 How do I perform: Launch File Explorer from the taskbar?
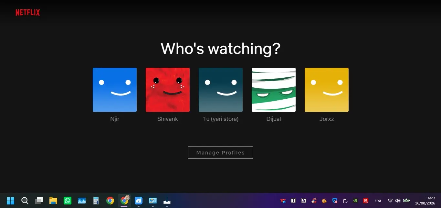coord(53,201)
